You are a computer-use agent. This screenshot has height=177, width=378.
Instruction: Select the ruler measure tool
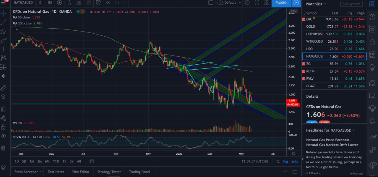coord(4,88)
